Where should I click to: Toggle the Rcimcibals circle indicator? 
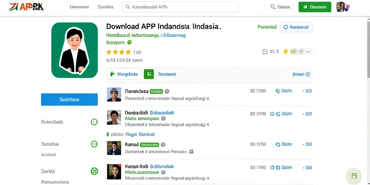pos(94,122)
